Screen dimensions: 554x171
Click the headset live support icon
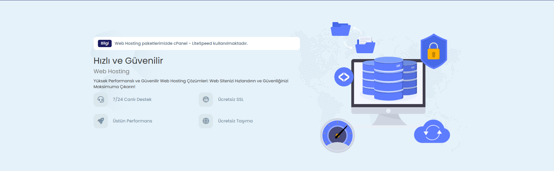(x=101, y=99)
